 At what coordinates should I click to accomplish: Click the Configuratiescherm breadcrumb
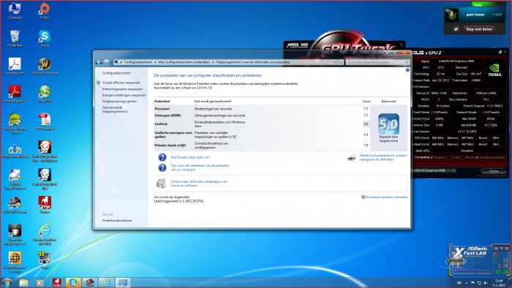[138, 62]
